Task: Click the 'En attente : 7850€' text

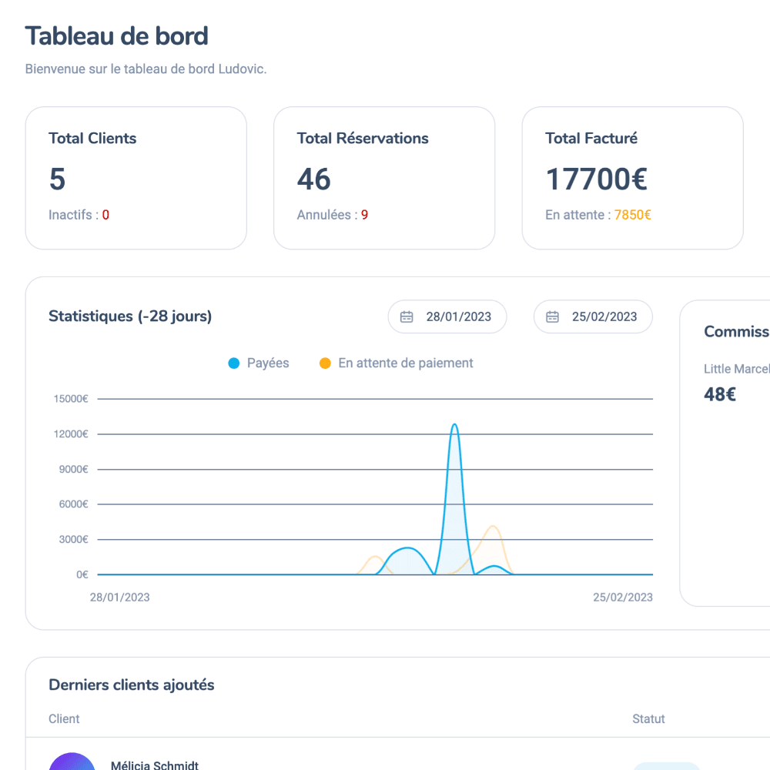Action: coord(598,215)
